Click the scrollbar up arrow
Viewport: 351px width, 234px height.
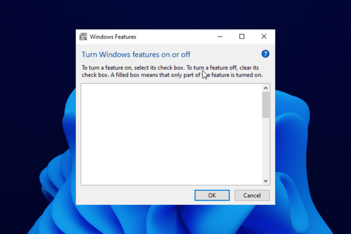[x=266, y=88]
